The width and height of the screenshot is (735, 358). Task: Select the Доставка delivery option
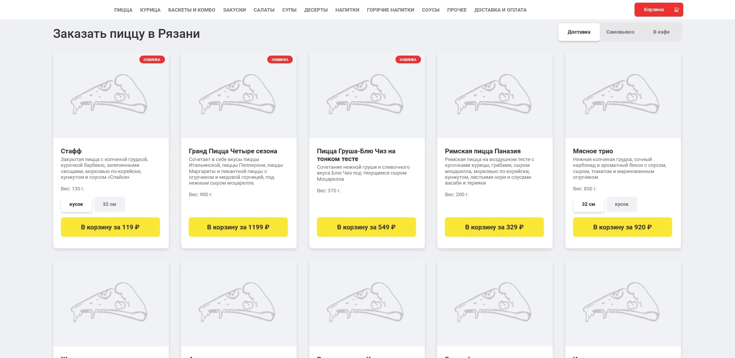[x=579, y=32]
